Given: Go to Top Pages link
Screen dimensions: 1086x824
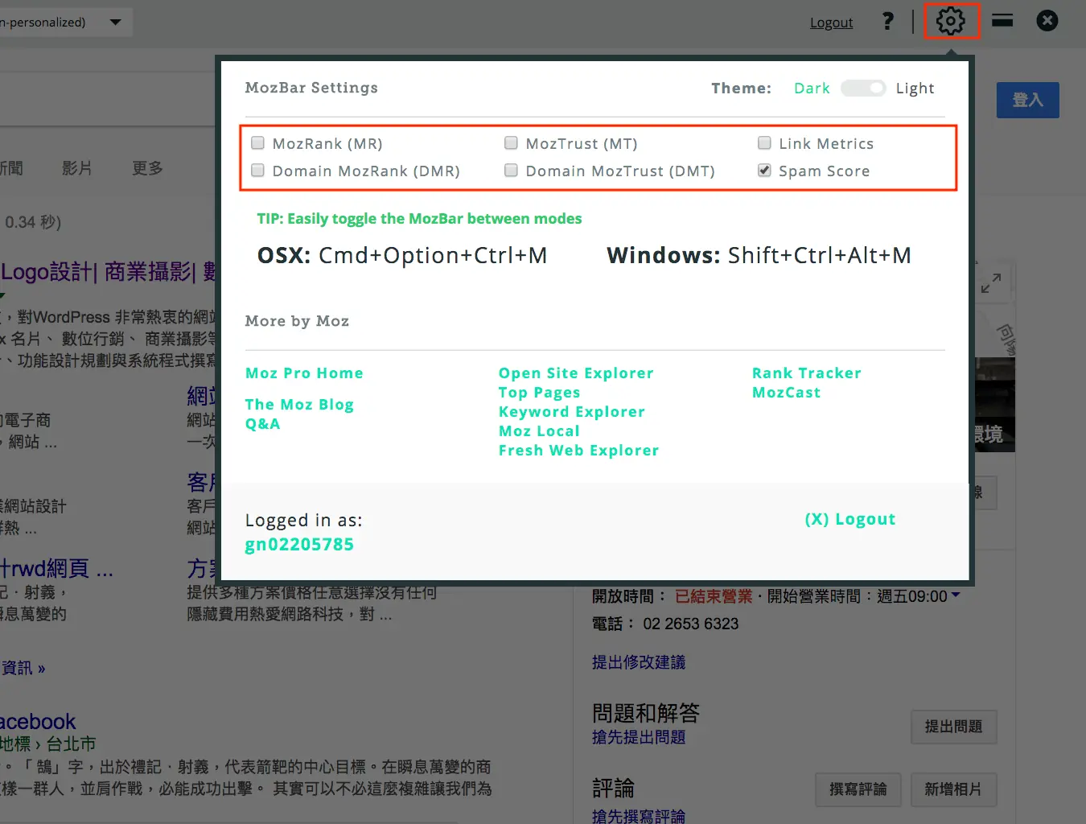Looking at the screenshot, I should [x=539, y=393].
